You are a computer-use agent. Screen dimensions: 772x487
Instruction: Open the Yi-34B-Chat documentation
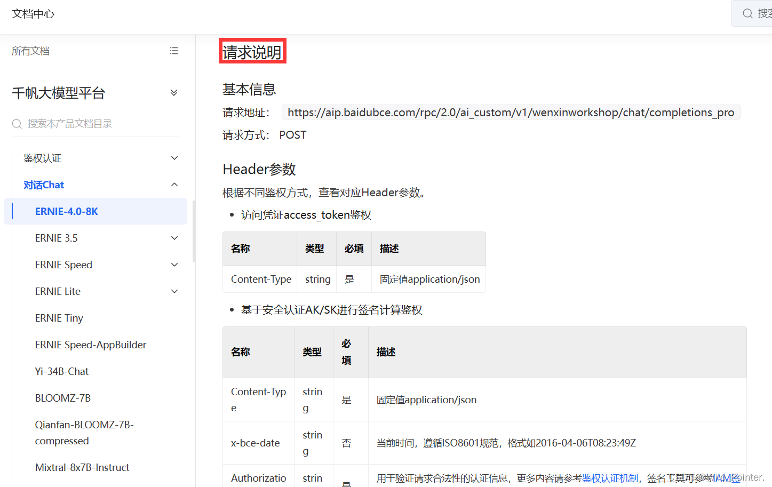click(60, 371)
